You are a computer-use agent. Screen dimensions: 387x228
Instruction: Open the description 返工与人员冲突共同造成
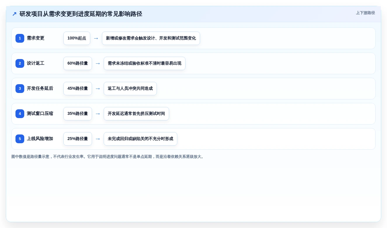pos(130,89)
